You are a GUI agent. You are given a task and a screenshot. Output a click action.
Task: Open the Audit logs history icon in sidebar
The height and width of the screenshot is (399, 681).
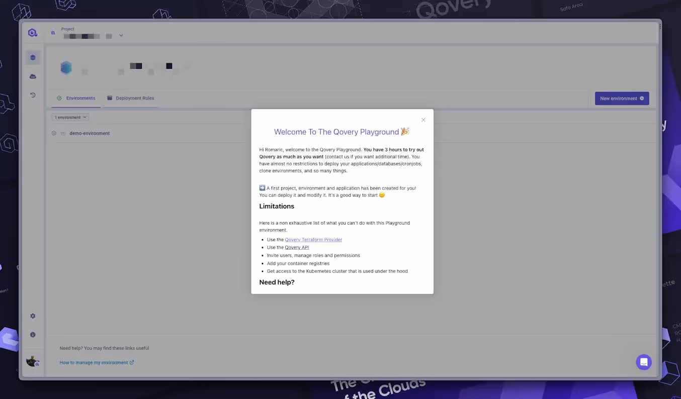point(33,95)
